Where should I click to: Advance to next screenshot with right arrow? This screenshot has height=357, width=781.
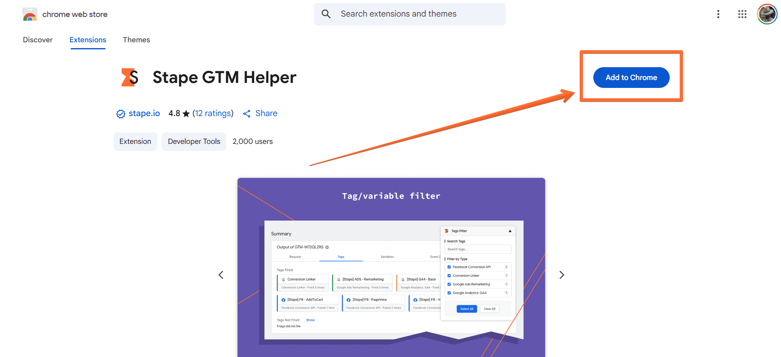click(x=561, y=275)
